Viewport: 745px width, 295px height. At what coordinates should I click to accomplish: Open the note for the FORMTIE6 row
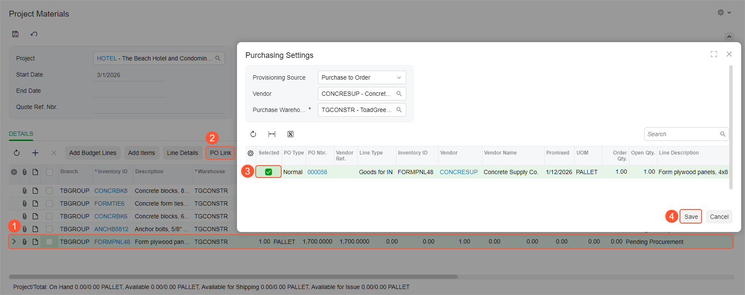[x=35, y=203]
